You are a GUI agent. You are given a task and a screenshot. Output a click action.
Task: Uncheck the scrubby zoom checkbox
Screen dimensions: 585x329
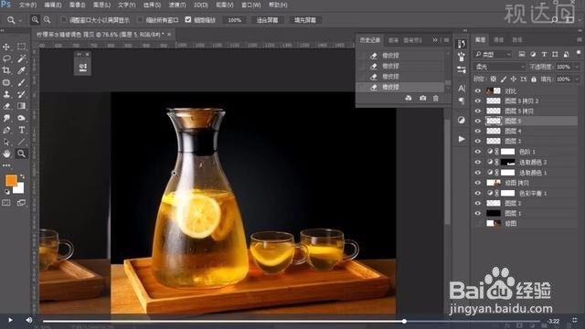188,19
